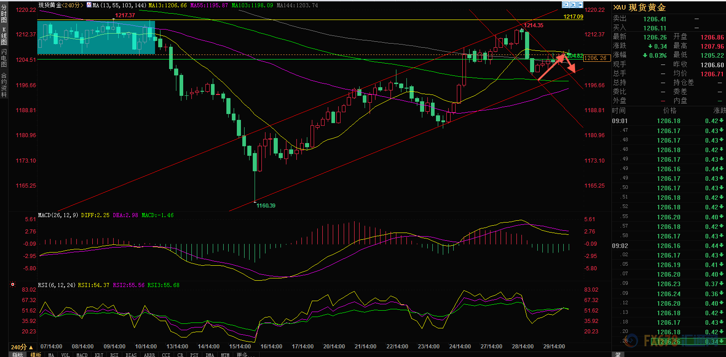726x357 pixels.
Task: Click the 买入 price 1206.11
Action: tap(655, 28)
